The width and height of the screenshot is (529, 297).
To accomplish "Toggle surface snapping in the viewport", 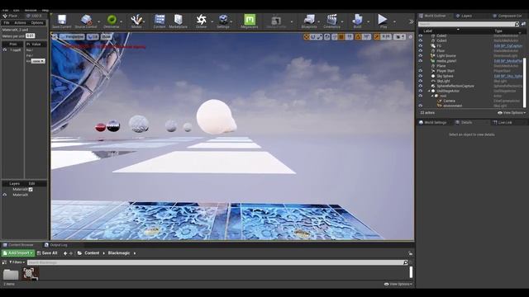I will [334, 36].
